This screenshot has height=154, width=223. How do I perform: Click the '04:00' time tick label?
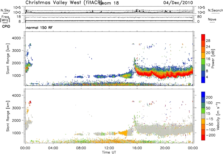click(x=53, y=148)
